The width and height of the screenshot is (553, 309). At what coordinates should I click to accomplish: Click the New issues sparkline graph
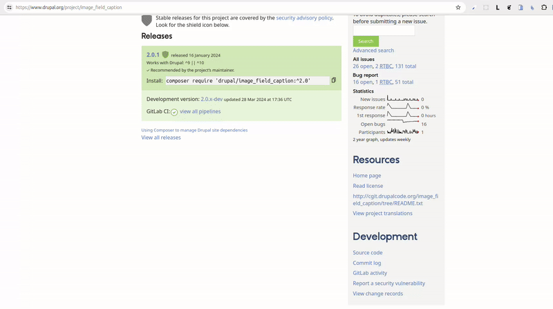(403, 98)
